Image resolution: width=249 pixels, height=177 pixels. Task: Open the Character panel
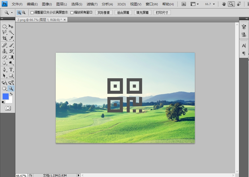pyautogui.click(x=244, y=46)
